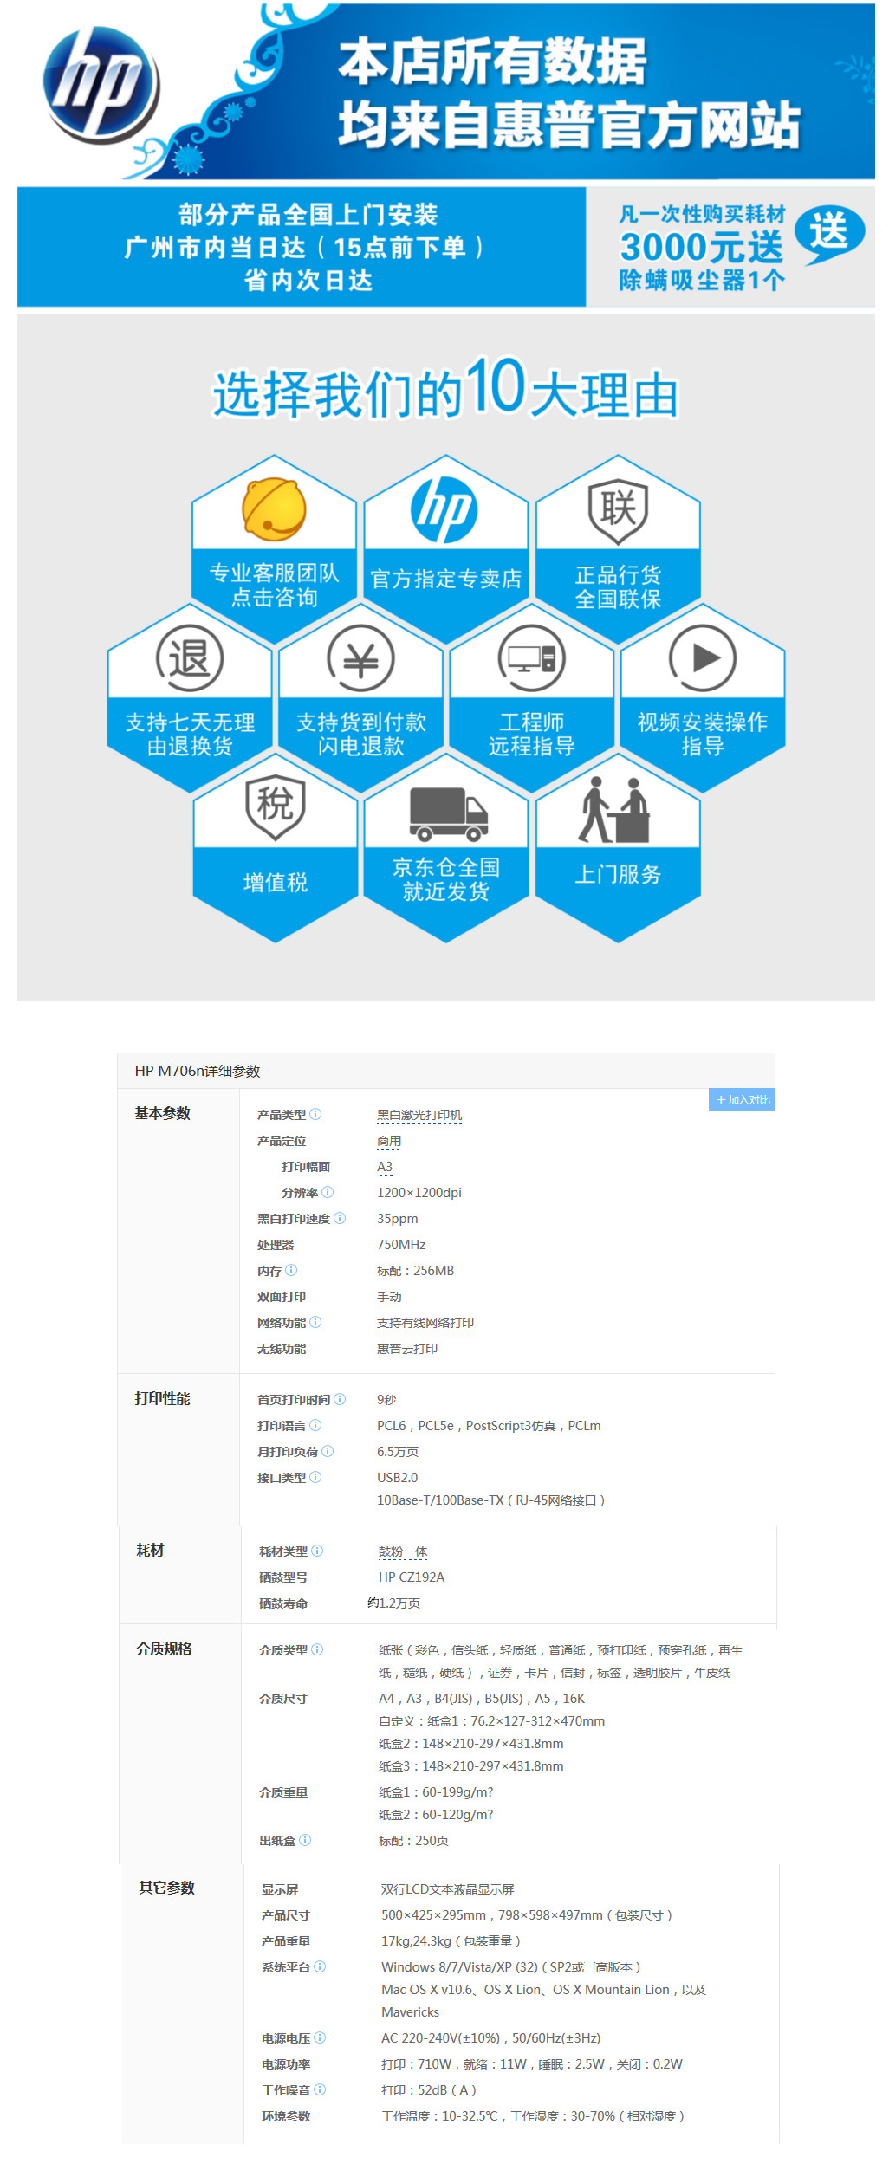This screenshot has width=889, height=2157.
Task: Click the 基本参数 section heading
Action: tap(162, 1113)
